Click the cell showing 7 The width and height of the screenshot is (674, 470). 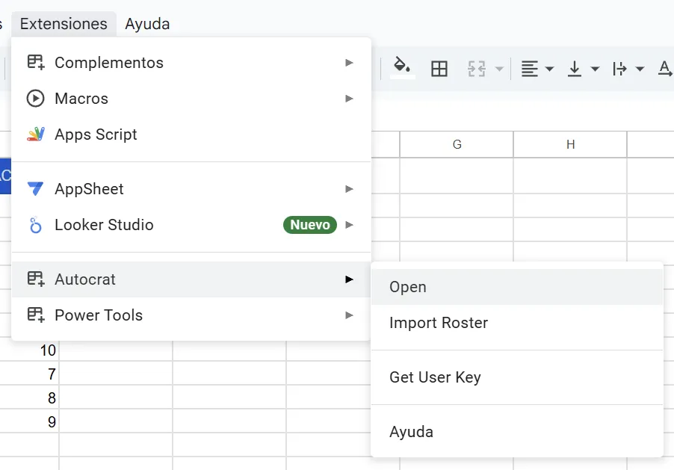tap(29, 373)
